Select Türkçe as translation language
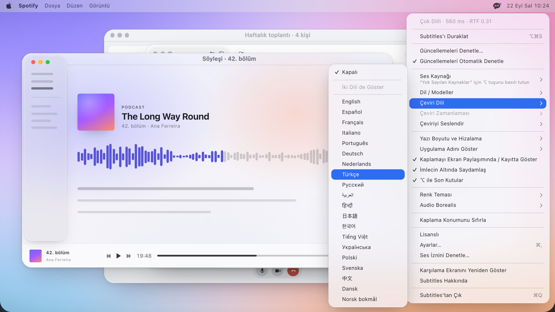Screen dimensions: 555x312 click(368, 174)
